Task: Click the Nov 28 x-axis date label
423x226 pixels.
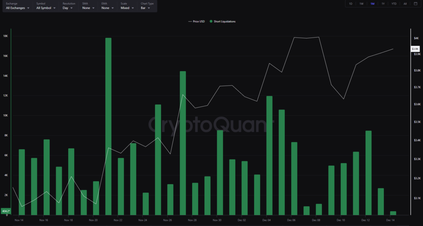Action: point(192,220)
